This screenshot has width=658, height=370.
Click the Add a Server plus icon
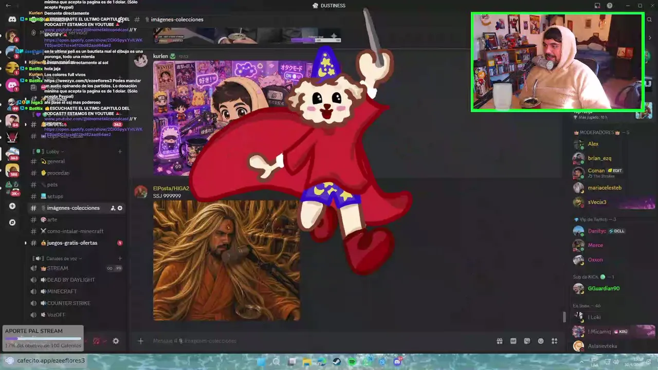(x=12, y=206)
